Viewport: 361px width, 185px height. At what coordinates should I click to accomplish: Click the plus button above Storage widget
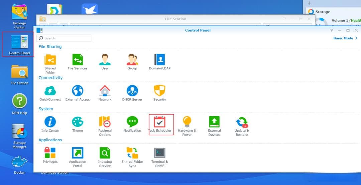click(x=309, y=3)
